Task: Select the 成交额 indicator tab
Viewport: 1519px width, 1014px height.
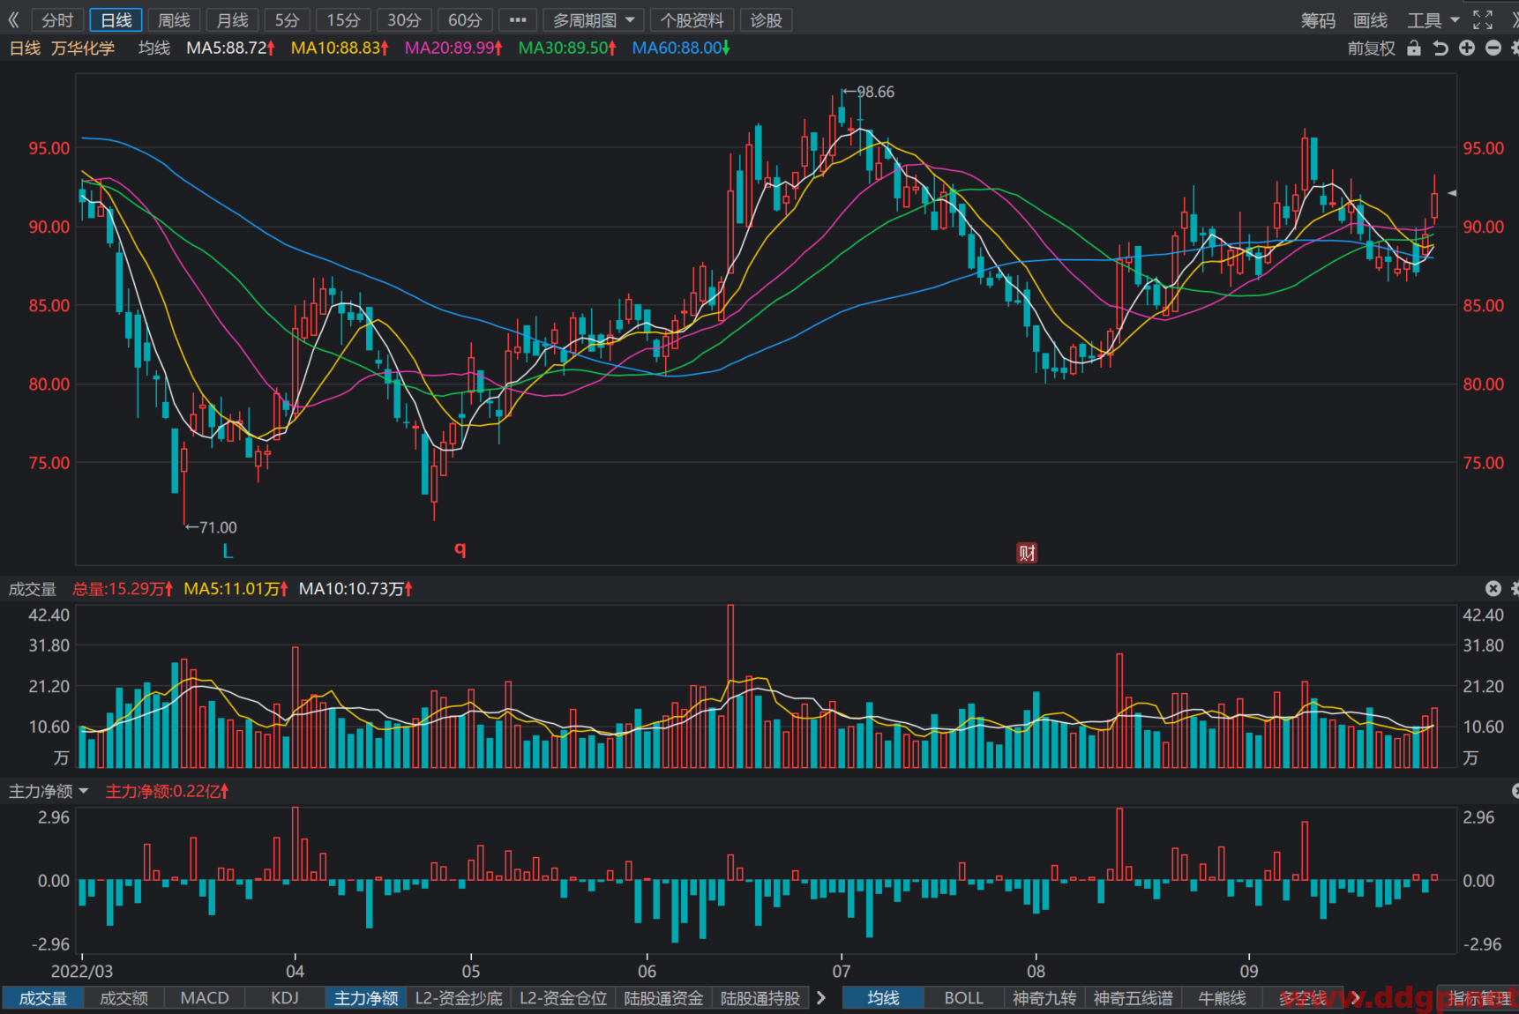Action: click(123, 998)
